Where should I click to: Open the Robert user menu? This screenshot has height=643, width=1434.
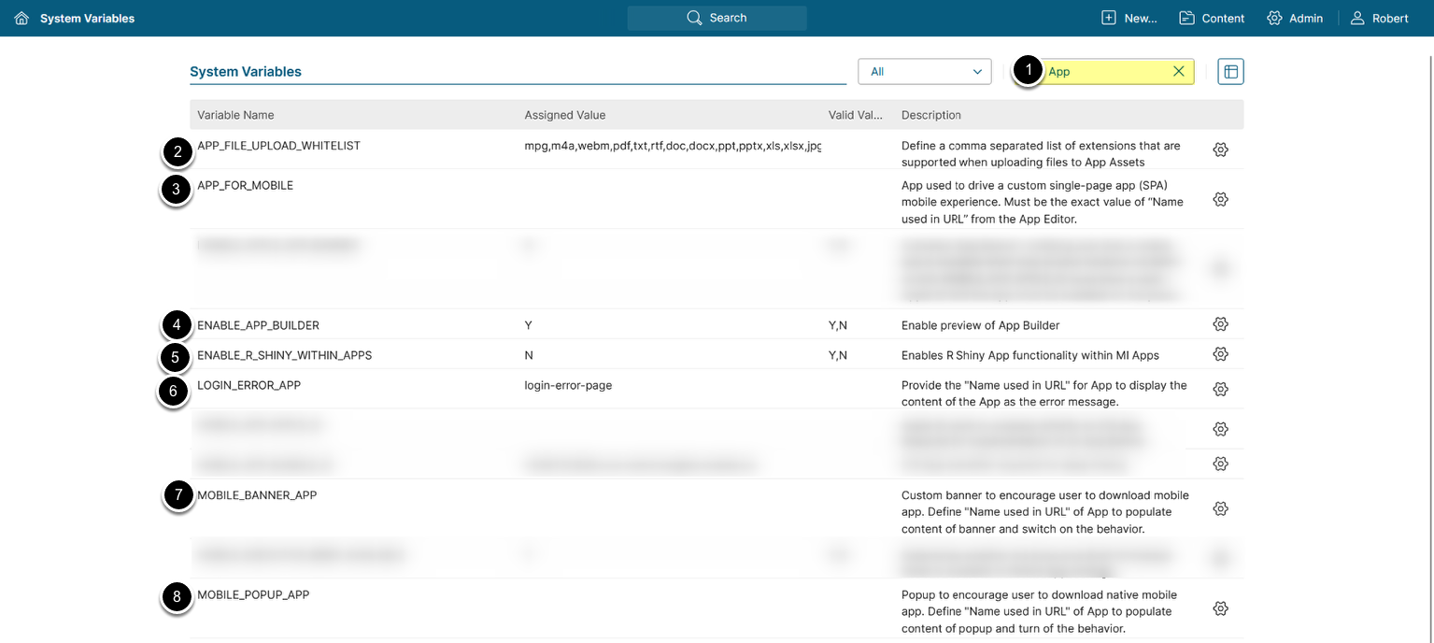(1380, 18)
